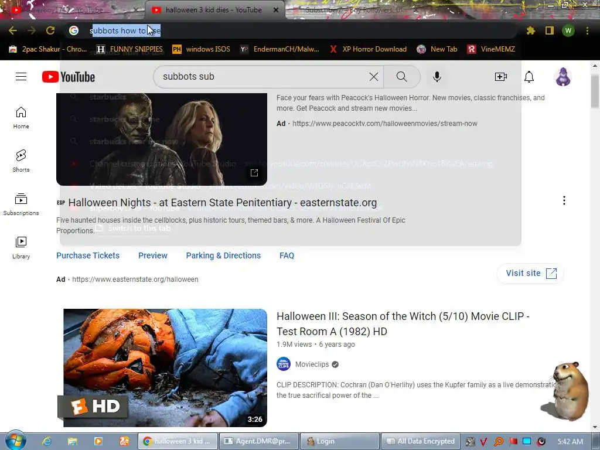Open the Create video icon
Screen dimensions: 600x450
(x=500, y=77)
